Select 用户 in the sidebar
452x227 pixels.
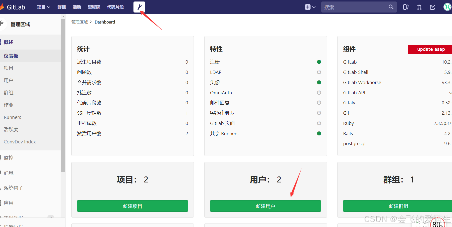9,80
